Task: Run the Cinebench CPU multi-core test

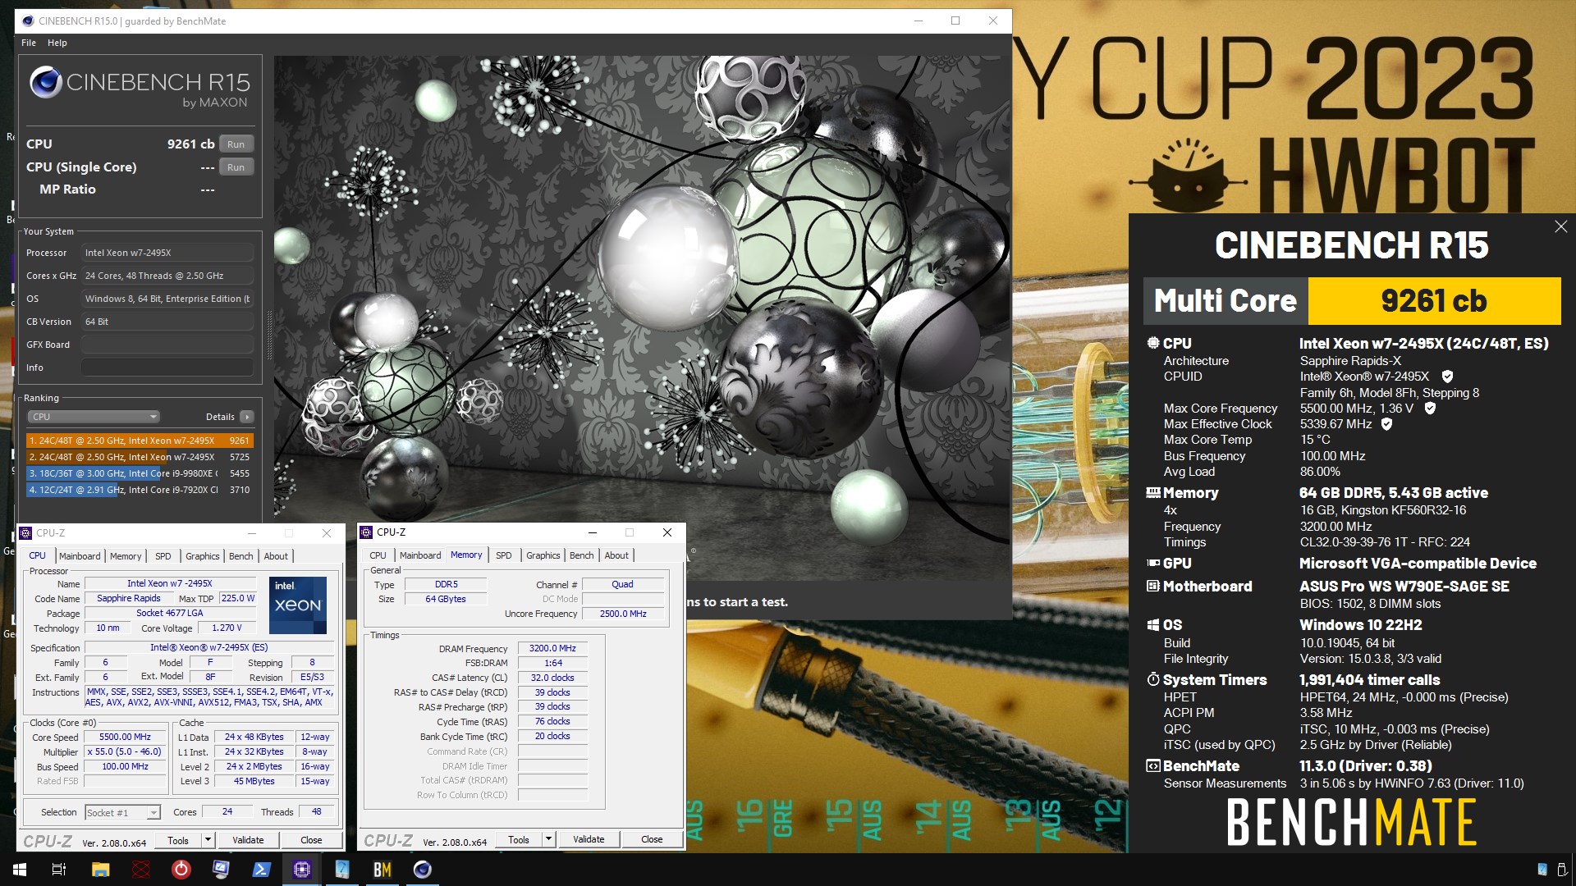Action: (x=236, y=144)
